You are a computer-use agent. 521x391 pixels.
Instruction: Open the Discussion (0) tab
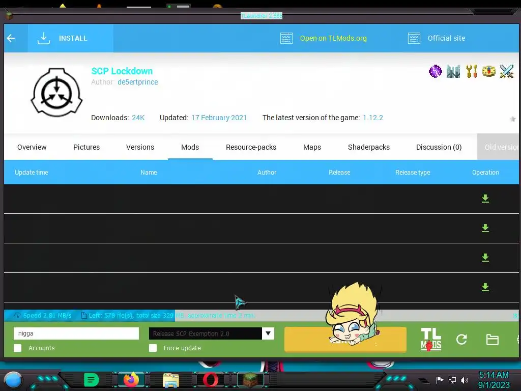click(x=439, y=147)
